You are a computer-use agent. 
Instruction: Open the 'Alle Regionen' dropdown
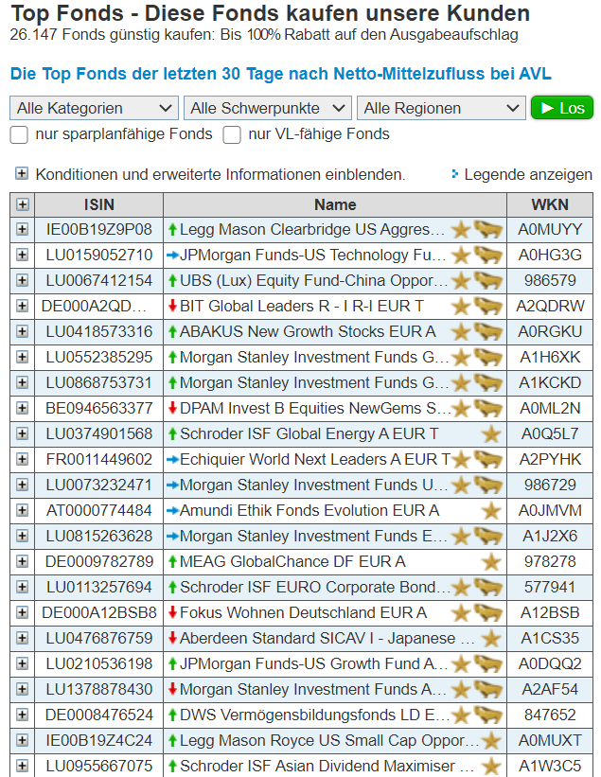[x=441, y=108]
